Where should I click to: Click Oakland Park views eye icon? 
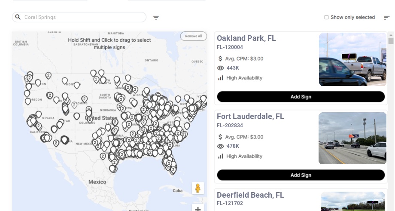(221, 68)
